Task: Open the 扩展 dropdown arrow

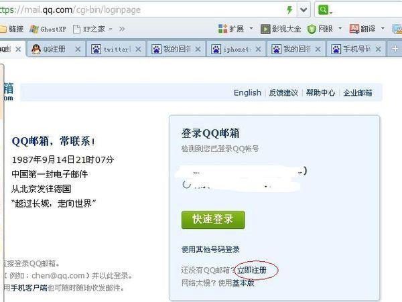Action: tap(251, 28)
